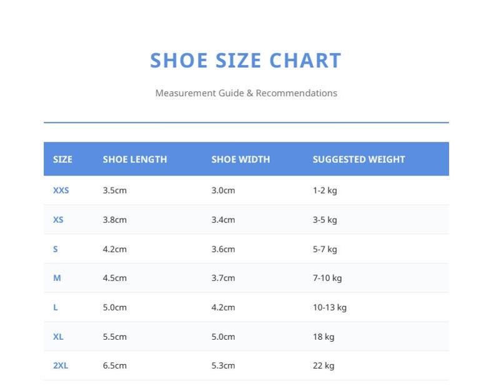
Task: Click the 4.5cm shoe length cell
Action: [114, 278]
